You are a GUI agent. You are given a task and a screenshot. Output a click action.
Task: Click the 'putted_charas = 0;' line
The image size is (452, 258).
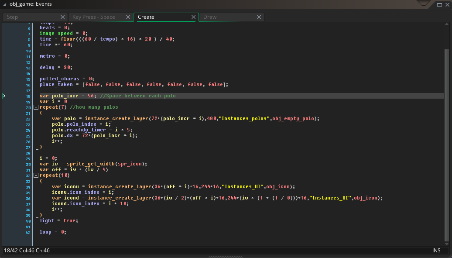coord(67,79)
